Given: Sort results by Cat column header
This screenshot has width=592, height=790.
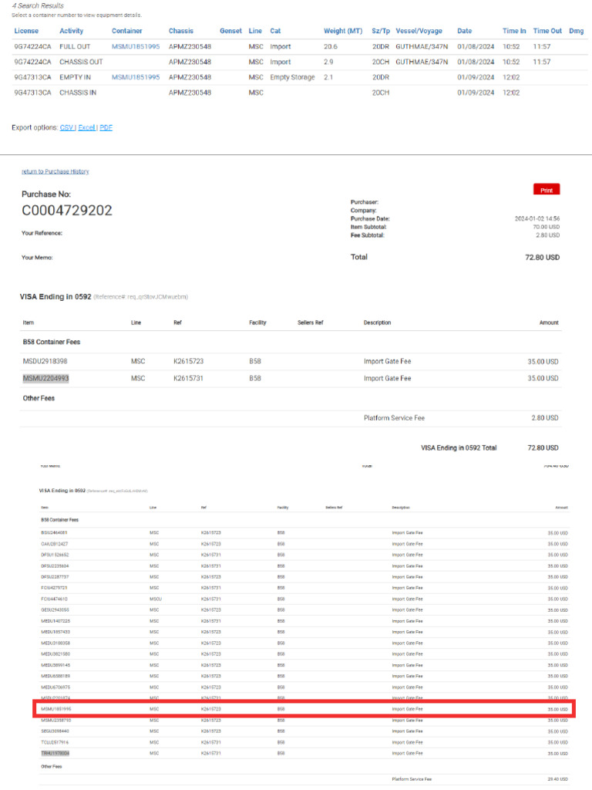Looking at the screenshot, I should point(275,31).
